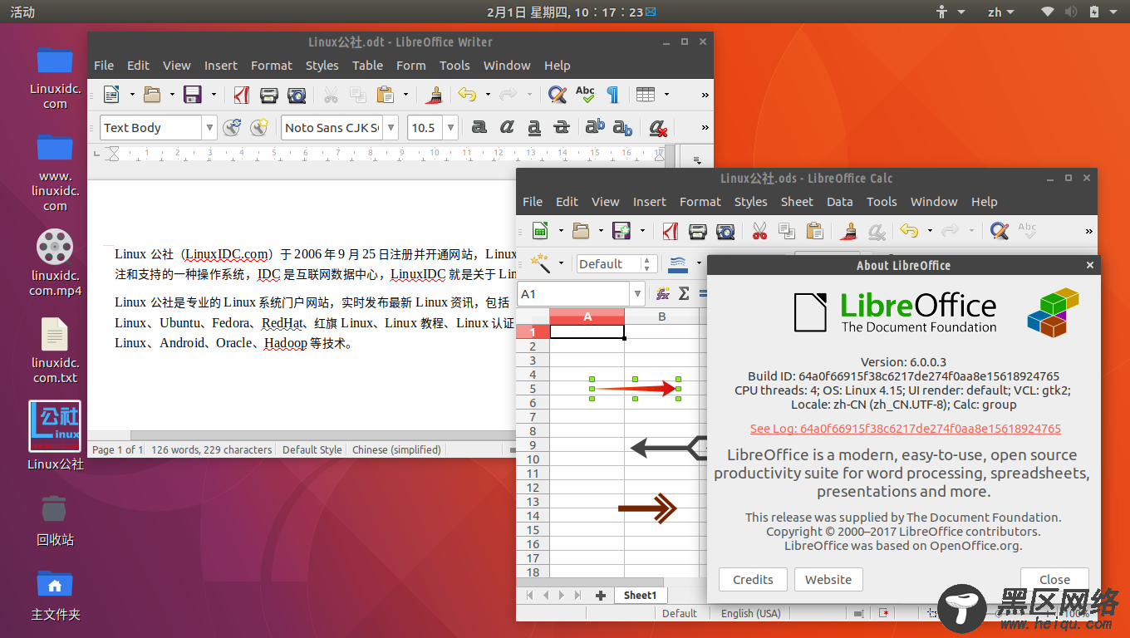Toggle Italic in Writer formatting bar
Image resolution: width=1130 pixels, height=638 pixels.
coord(507,127)
